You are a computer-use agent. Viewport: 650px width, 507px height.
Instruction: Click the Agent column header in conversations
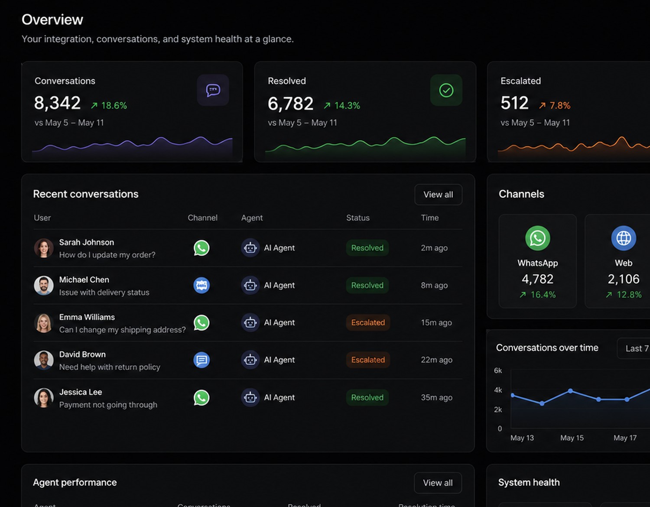252,218
